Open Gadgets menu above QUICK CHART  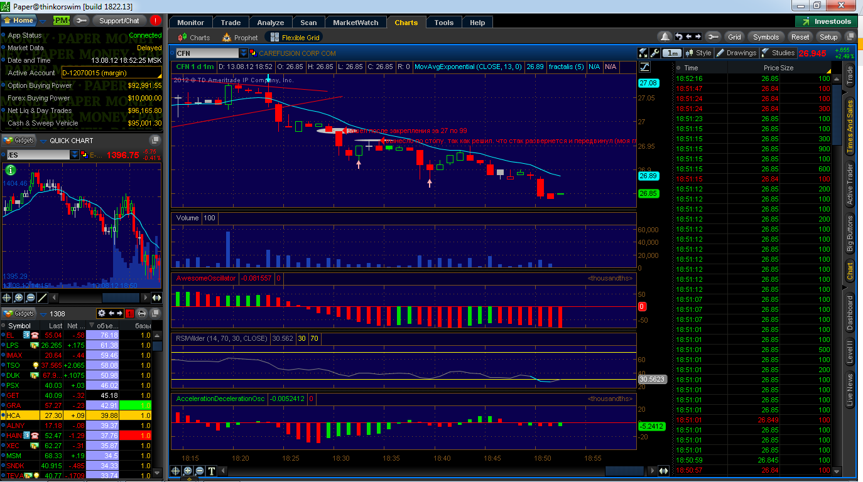[19, 141]
